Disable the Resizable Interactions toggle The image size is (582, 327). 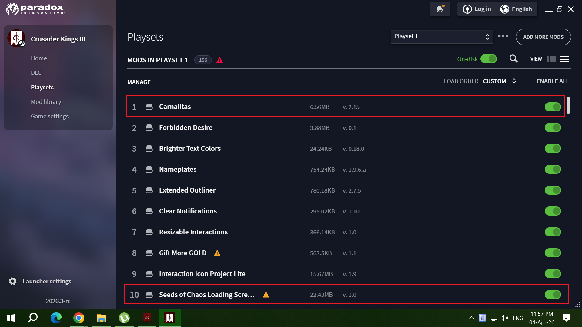(553, 232)
